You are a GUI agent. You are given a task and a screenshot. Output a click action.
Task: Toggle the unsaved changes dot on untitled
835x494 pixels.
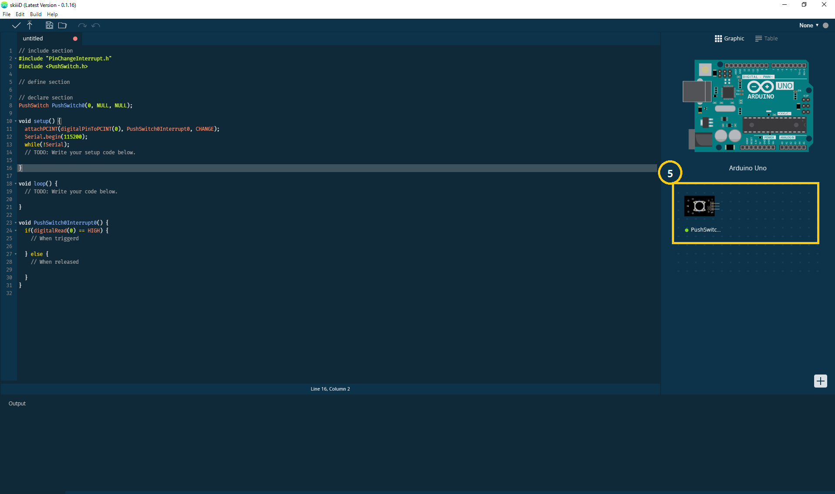coord(75,39)
